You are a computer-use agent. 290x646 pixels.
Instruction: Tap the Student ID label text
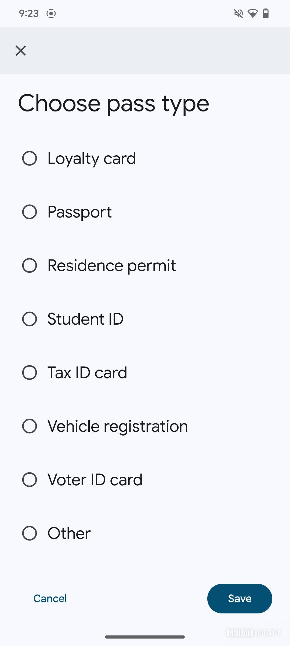(x=85, y=319)
